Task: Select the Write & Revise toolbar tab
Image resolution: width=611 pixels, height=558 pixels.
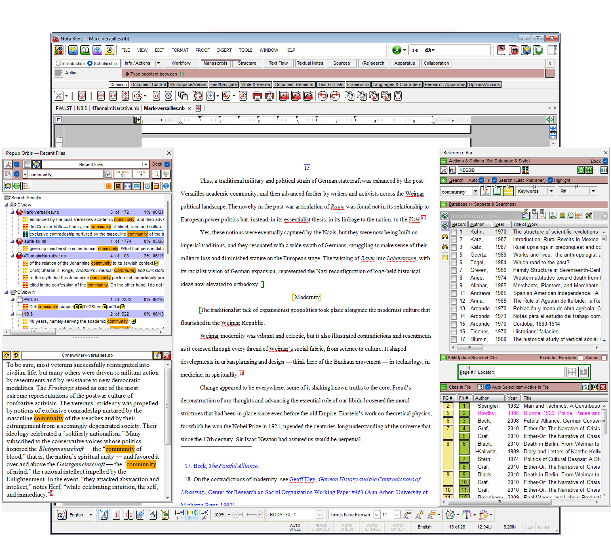Action: [x=255, y=84]
